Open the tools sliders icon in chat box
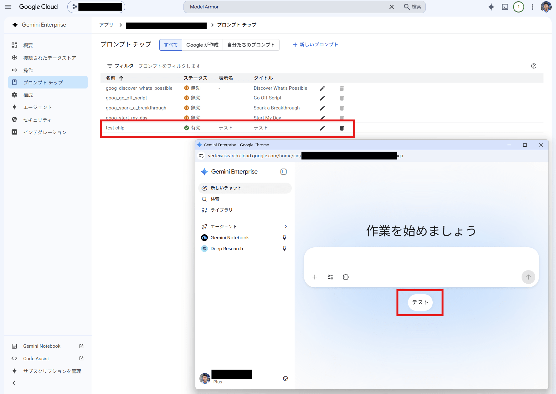 tap(330, 277)
